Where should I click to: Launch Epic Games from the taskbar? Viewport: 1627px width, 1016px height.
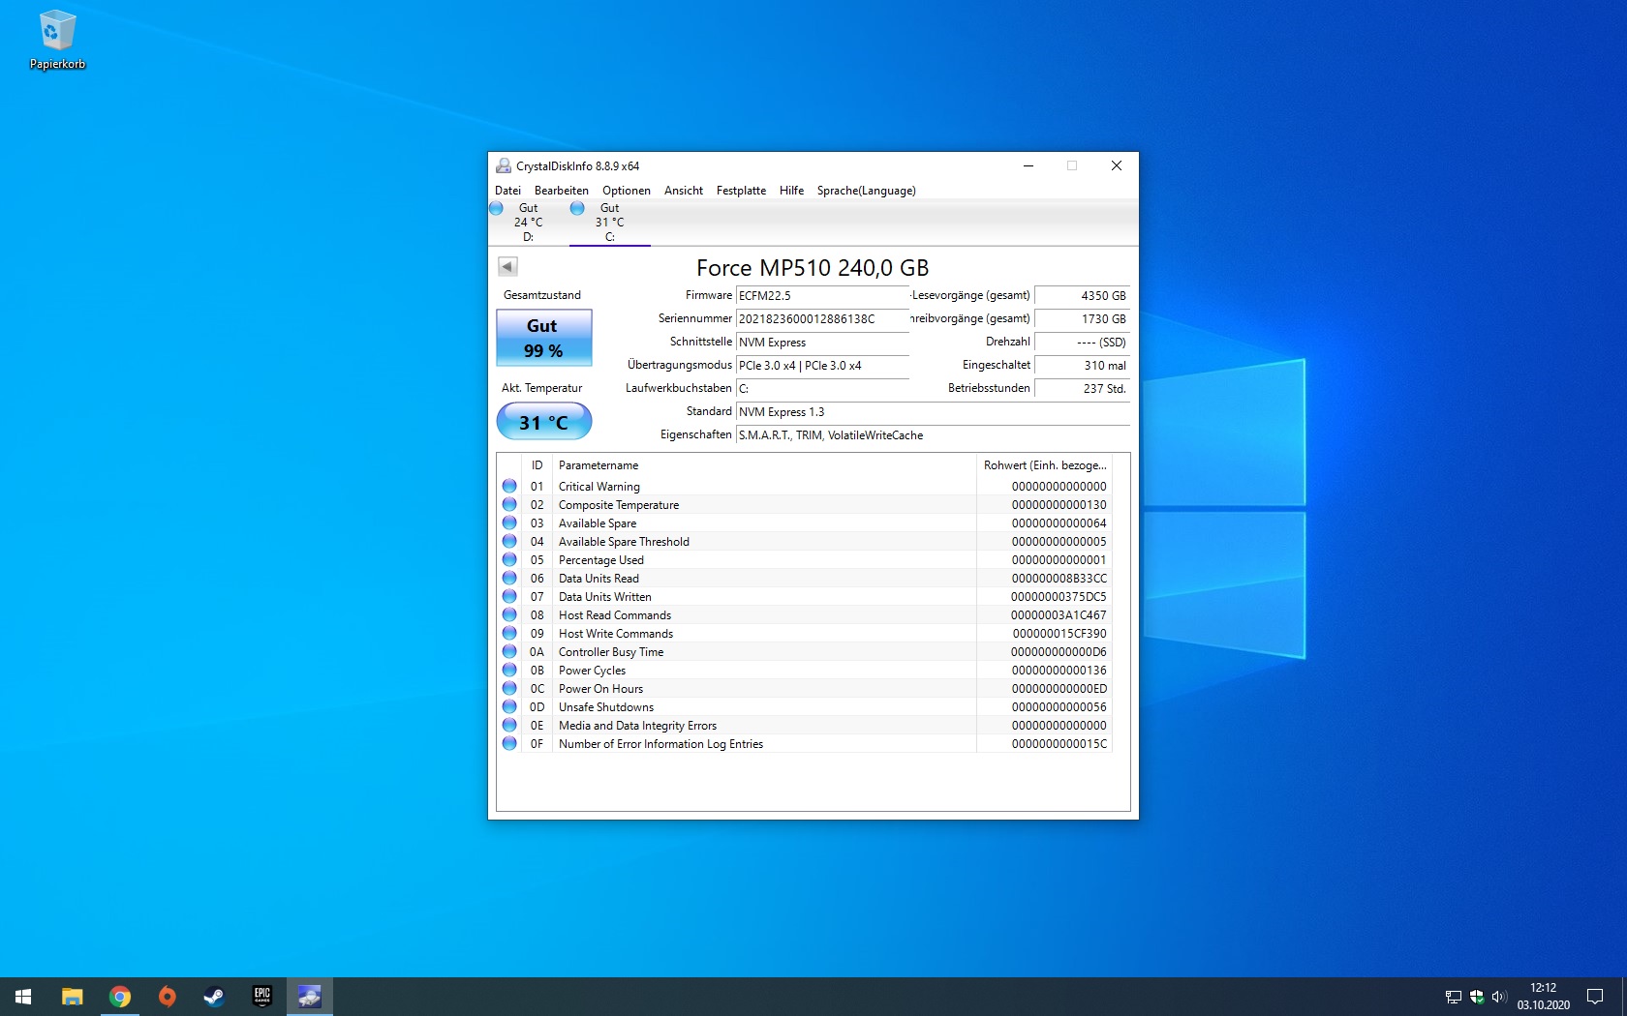coord(261,997)
